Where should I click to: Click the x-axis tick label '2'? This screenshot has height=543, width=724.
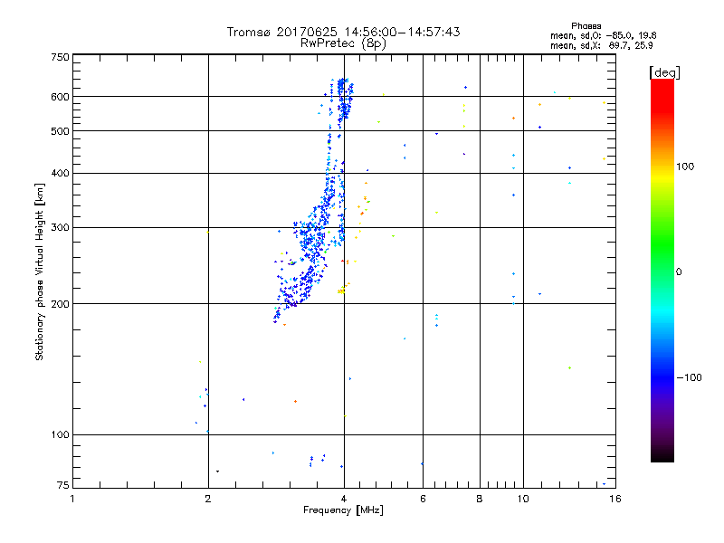coord(208,499)
